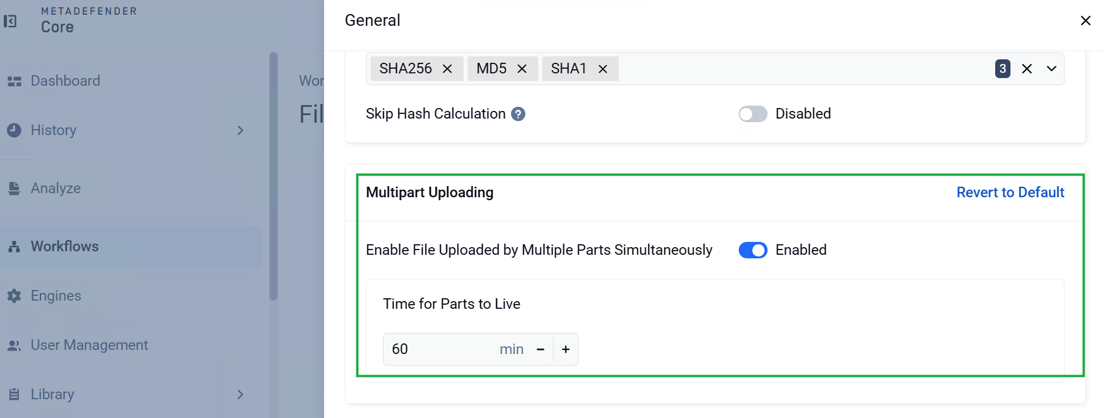This screenshot has height=418, width=1104.
Task: Expand the Library menu chevron
Action: [x=240, y=395]
